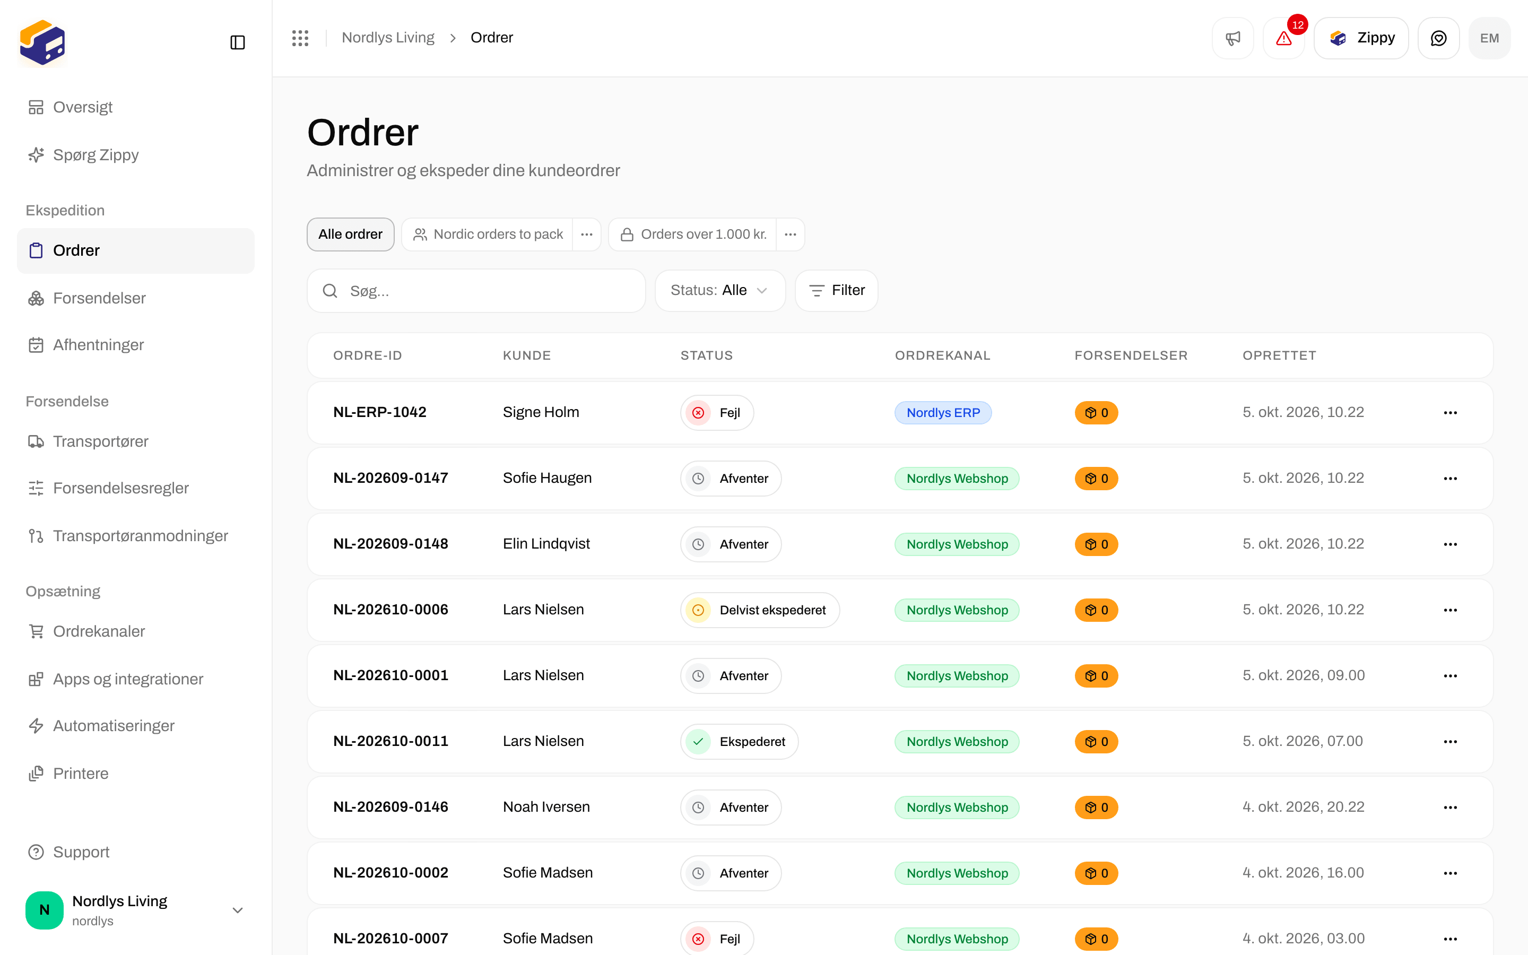Image resolution: width=1528 pixels, height=955 pixels.
Task: Click the Filter button
Action: 837,291
